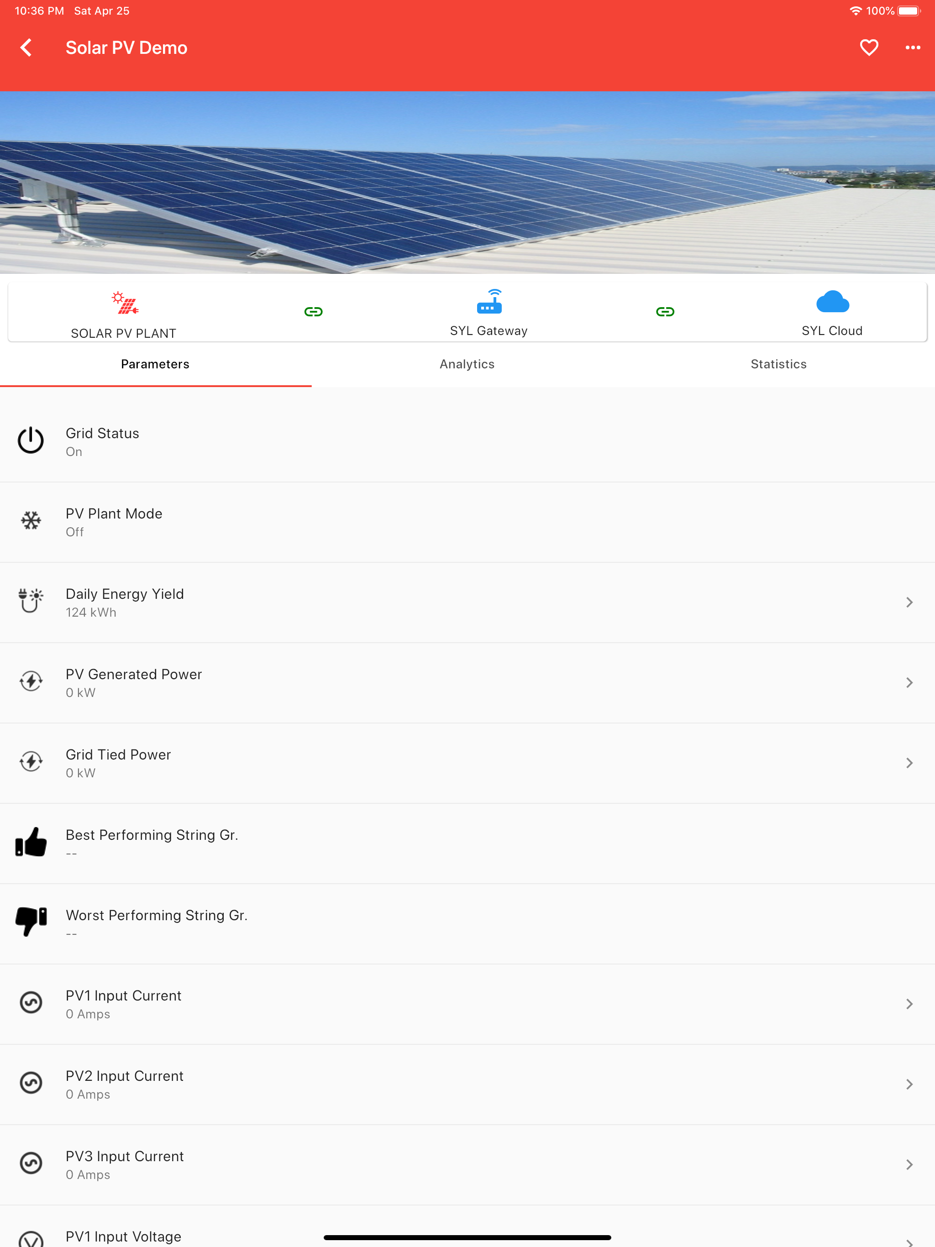Switch to the Analytics tab
Image resolution: width=935 pixels, height=1247 pixels.
[x=467, y=364]
